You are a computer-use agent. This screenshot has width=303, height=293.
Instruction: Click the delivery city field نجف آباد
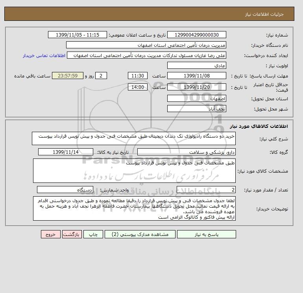click(196, 109)
